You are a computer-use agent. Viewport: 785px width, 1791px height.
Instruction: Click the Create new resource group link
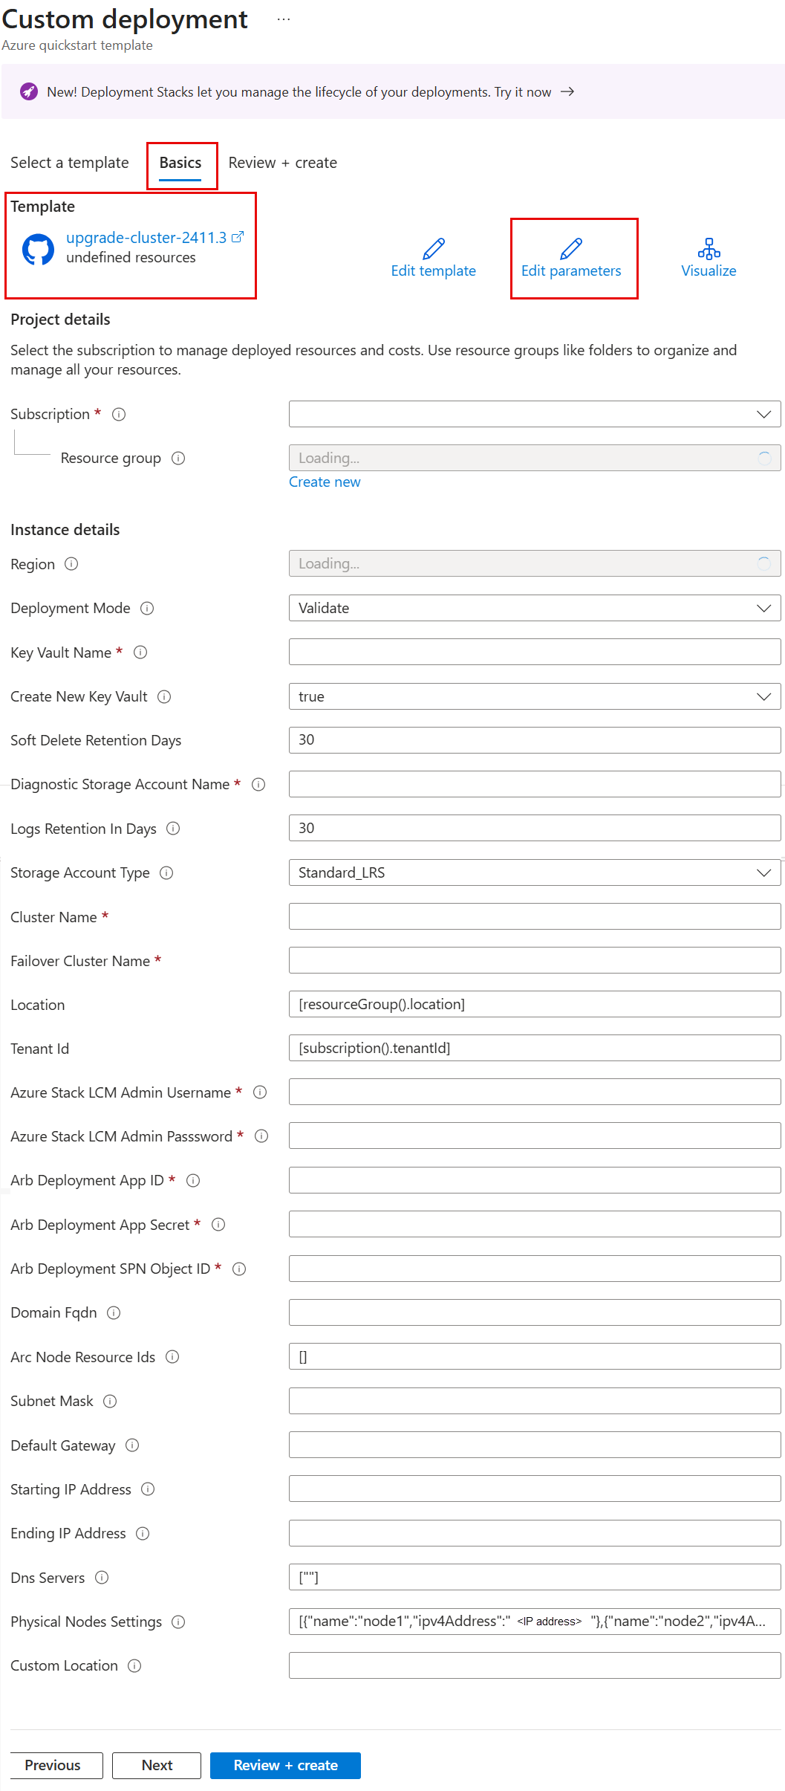[x=325, y=482]
